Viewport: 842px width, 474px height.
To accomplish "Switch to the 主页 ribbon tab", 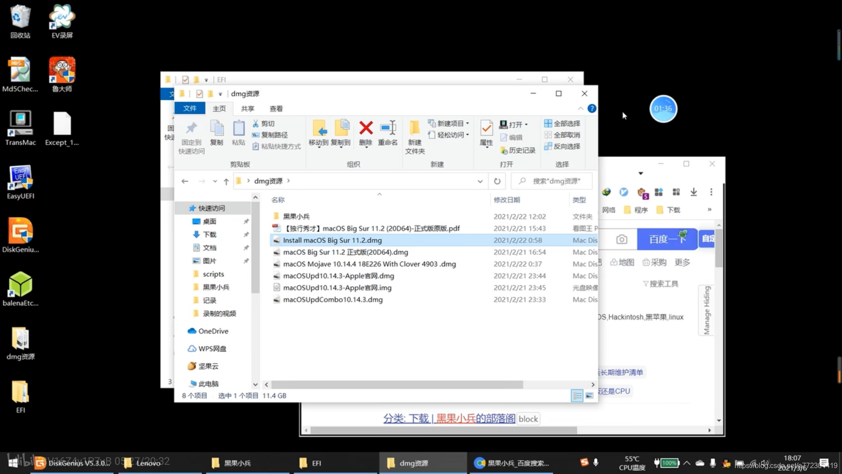I will point(219,108).
